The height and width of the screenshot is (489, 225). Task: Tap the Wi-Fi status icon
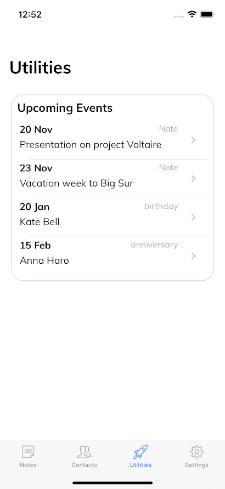[192, 14]
